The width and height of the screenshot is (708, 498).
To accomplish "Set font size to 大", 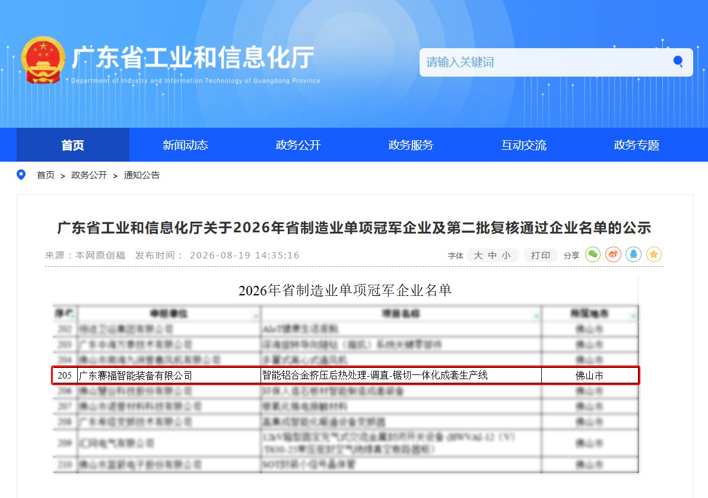I will (x=478, y=256).
